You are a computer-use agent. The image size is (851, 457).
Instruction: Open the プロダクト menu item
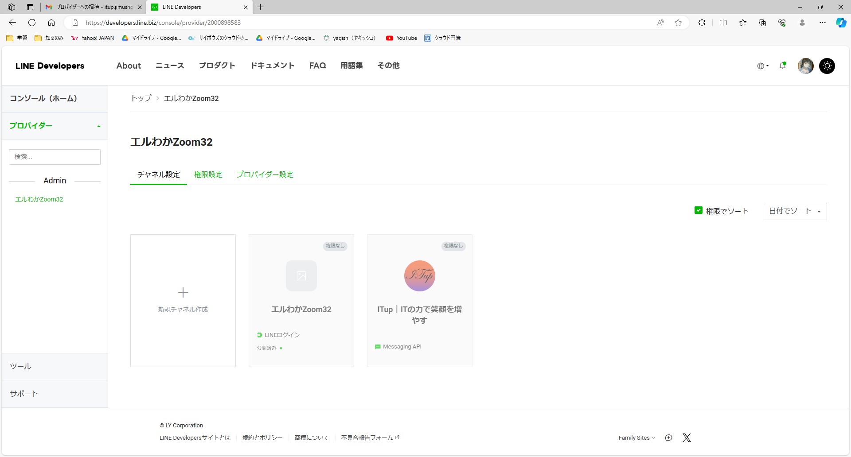[x=217, y=66]
